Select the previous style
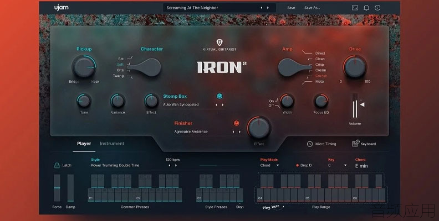 point(170,165)
